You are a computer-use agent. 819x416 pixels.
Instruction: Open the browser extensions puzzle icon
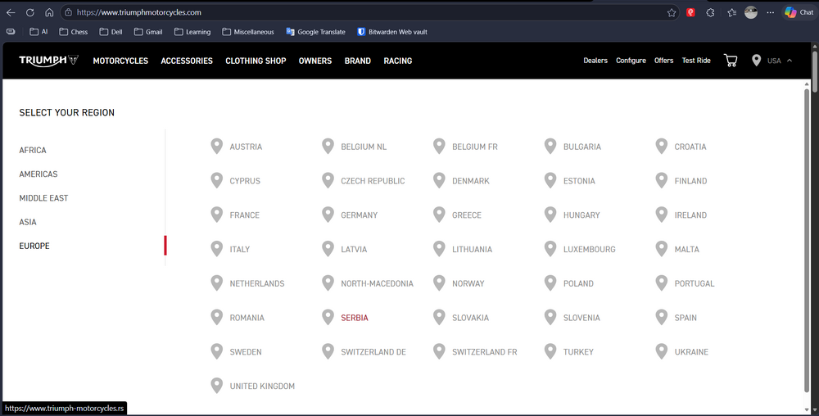pyautogui.click(x=710, y=12)
